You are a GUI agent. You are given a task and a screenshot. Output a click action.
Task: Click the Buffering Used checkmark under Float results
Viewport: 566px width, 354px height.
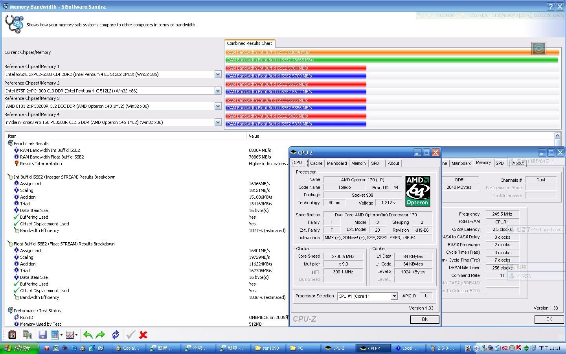[x=16, y=284]
